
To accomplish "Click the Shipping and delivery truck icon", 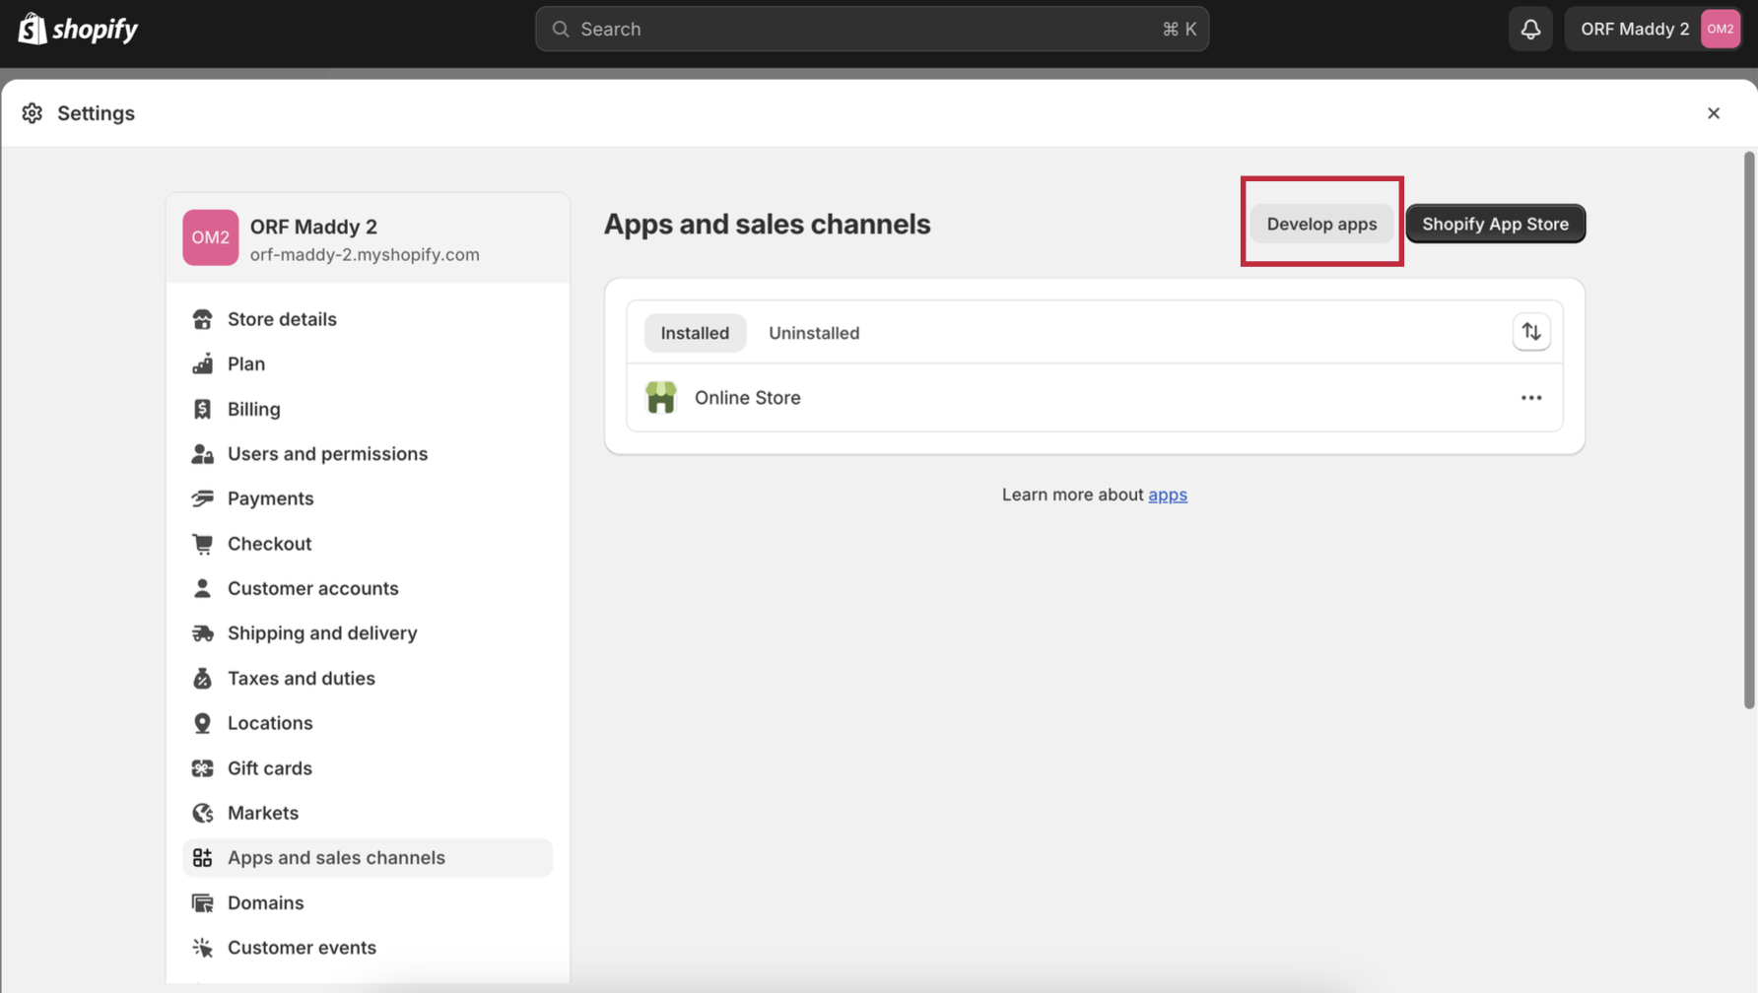I will click(x=202, y=633).
